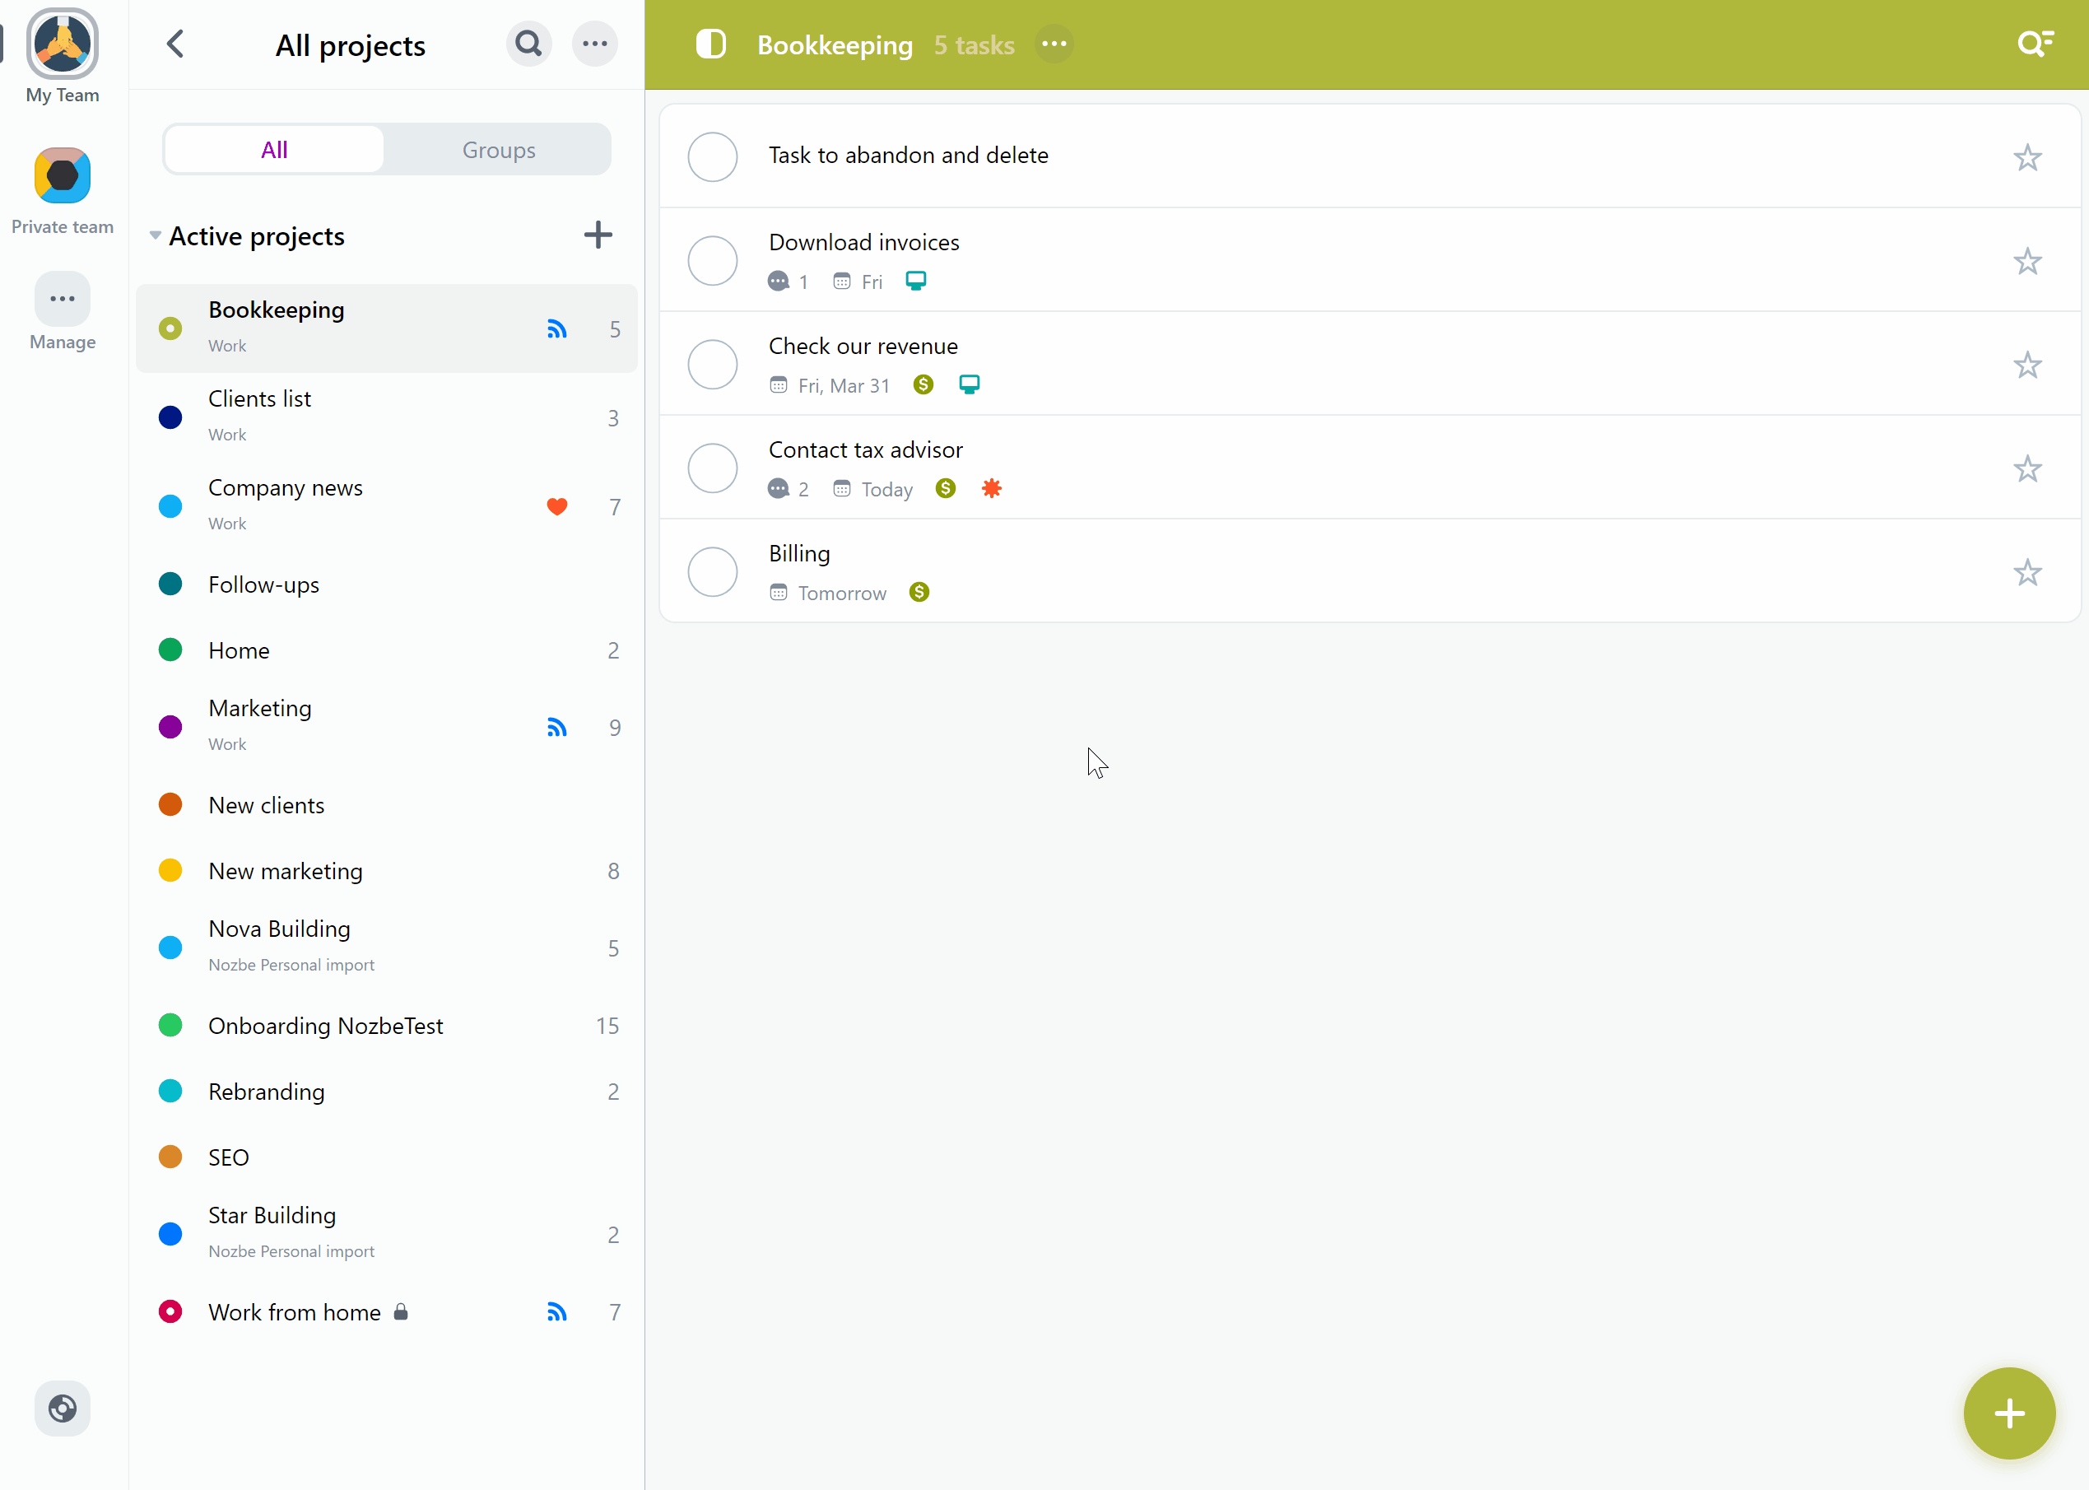
Task: Click the red asterisk tag on Contact tax advisor
Action: [x=992, y=488]
